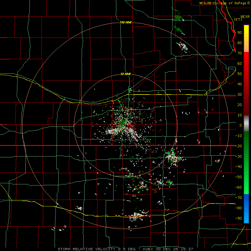251x251 pixels.
Task: Click the [KT] units label
Action: tap(238, 19)
